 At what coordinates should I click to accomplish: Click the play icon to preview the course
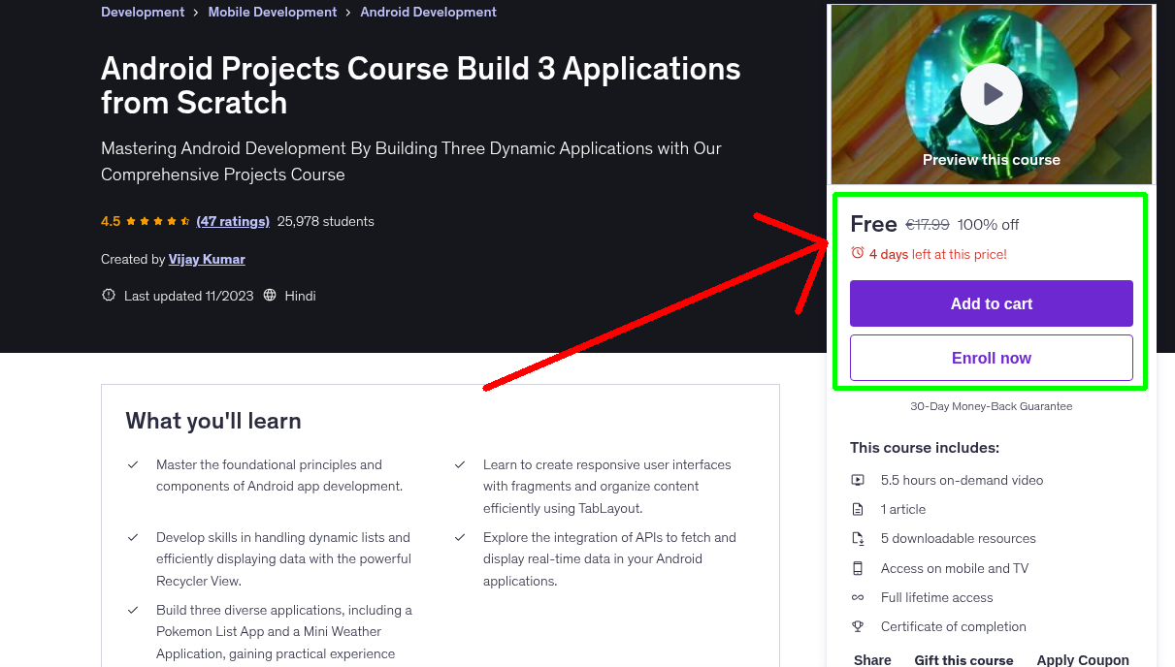point(991,93)
